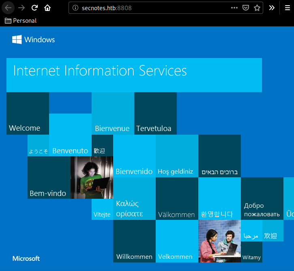294x271 pixels.
Task: Click the Vítejte tile
Action: tap(102, 209)
